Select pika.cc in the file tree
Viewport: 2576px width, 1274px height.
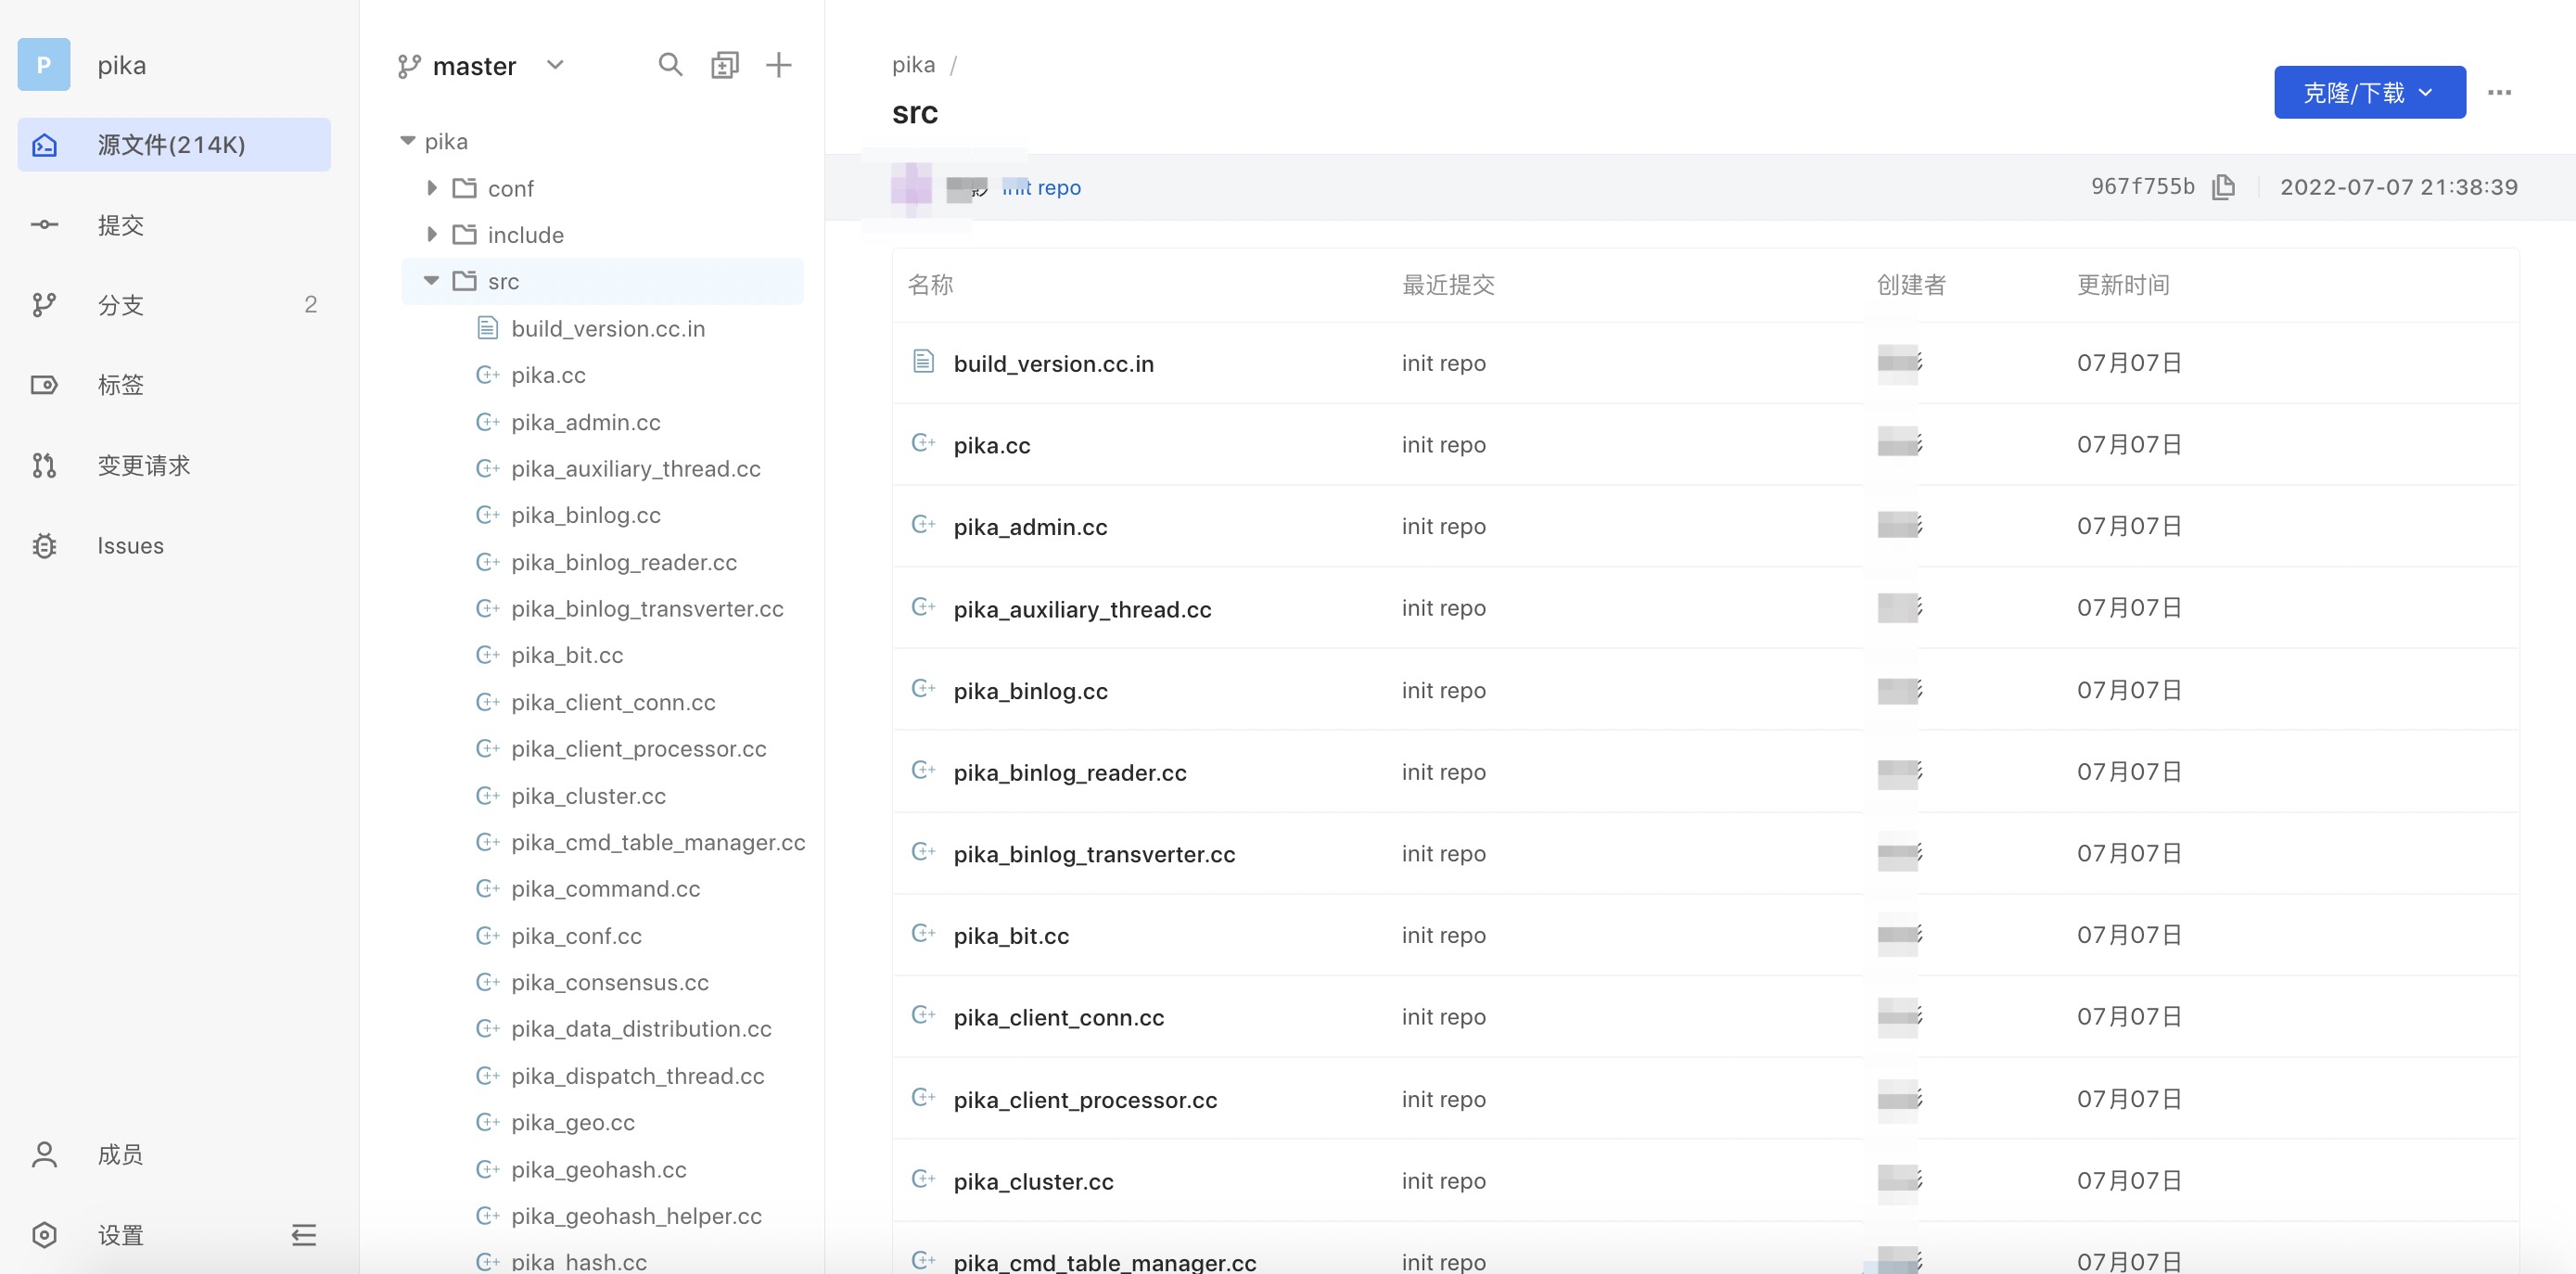(548, 375)
